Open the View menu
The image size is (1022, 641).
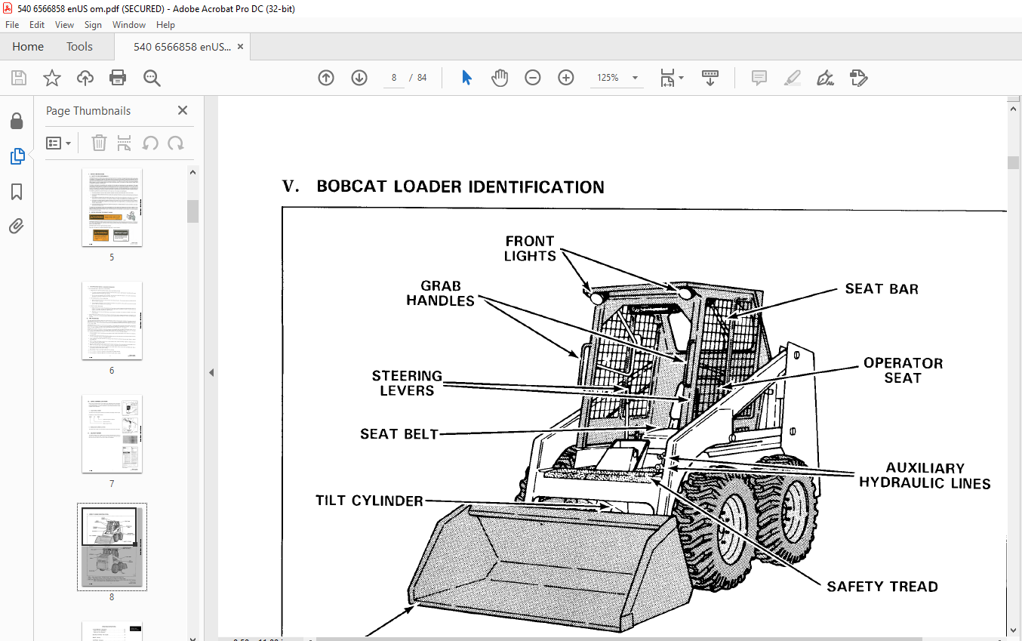coord(64,25)
